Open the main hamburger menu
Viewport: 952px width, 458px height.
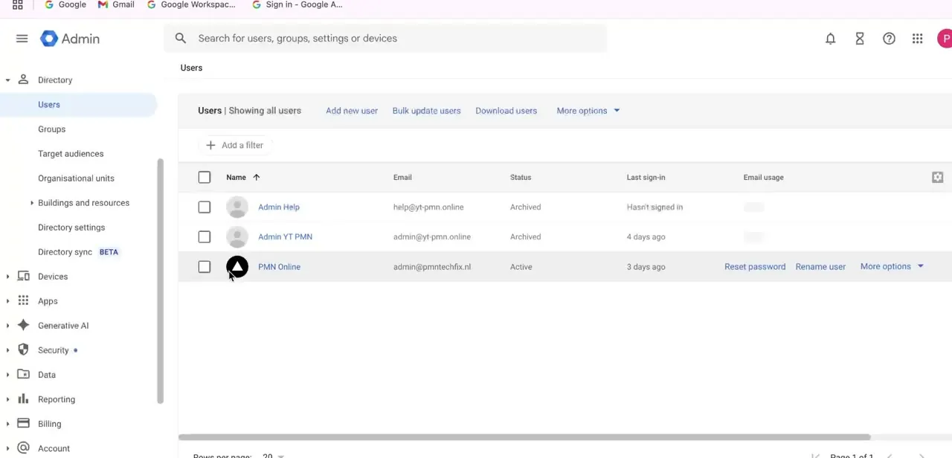pyautogui.click(x=22, y=39)
